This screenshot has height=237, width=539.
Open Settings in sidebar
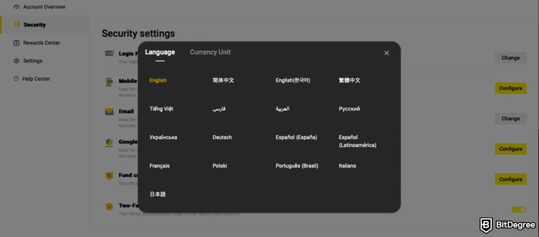click(x=32, y=60)
